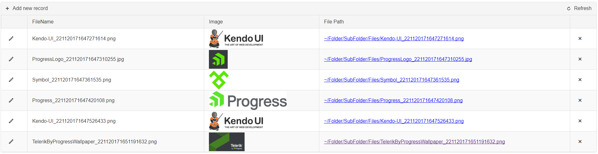Image resolution: width=598 pixels, height=154 pixels.
Task: Open the Kendo-UI_221120171647271614.png file path link
Action: coord(394,38)
